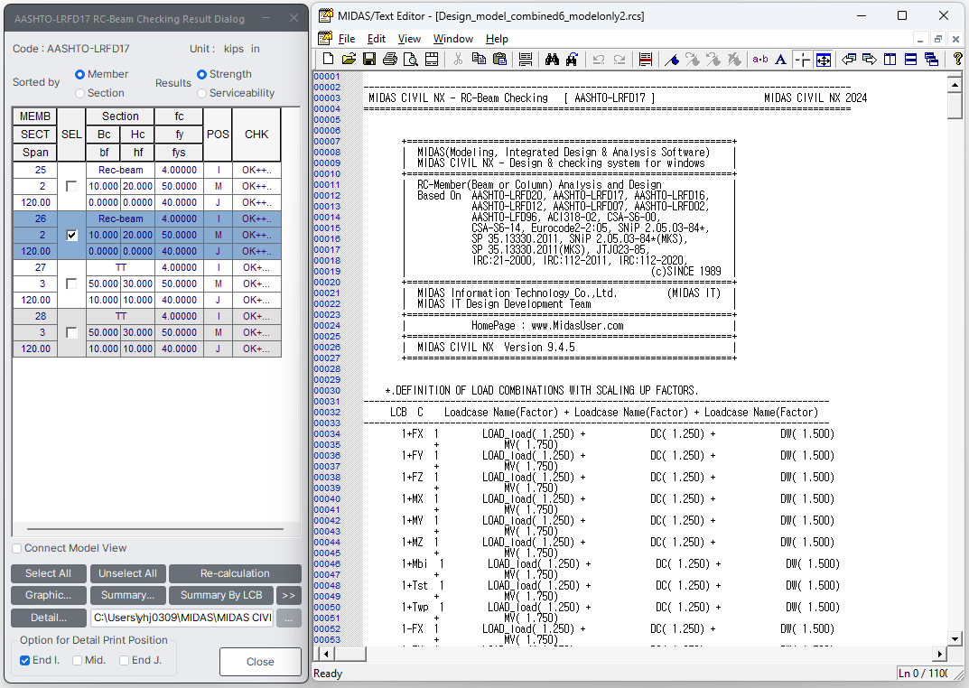Check SEL box for member 28
Screen dimensions: 969x688
click(x=71, y=332)
